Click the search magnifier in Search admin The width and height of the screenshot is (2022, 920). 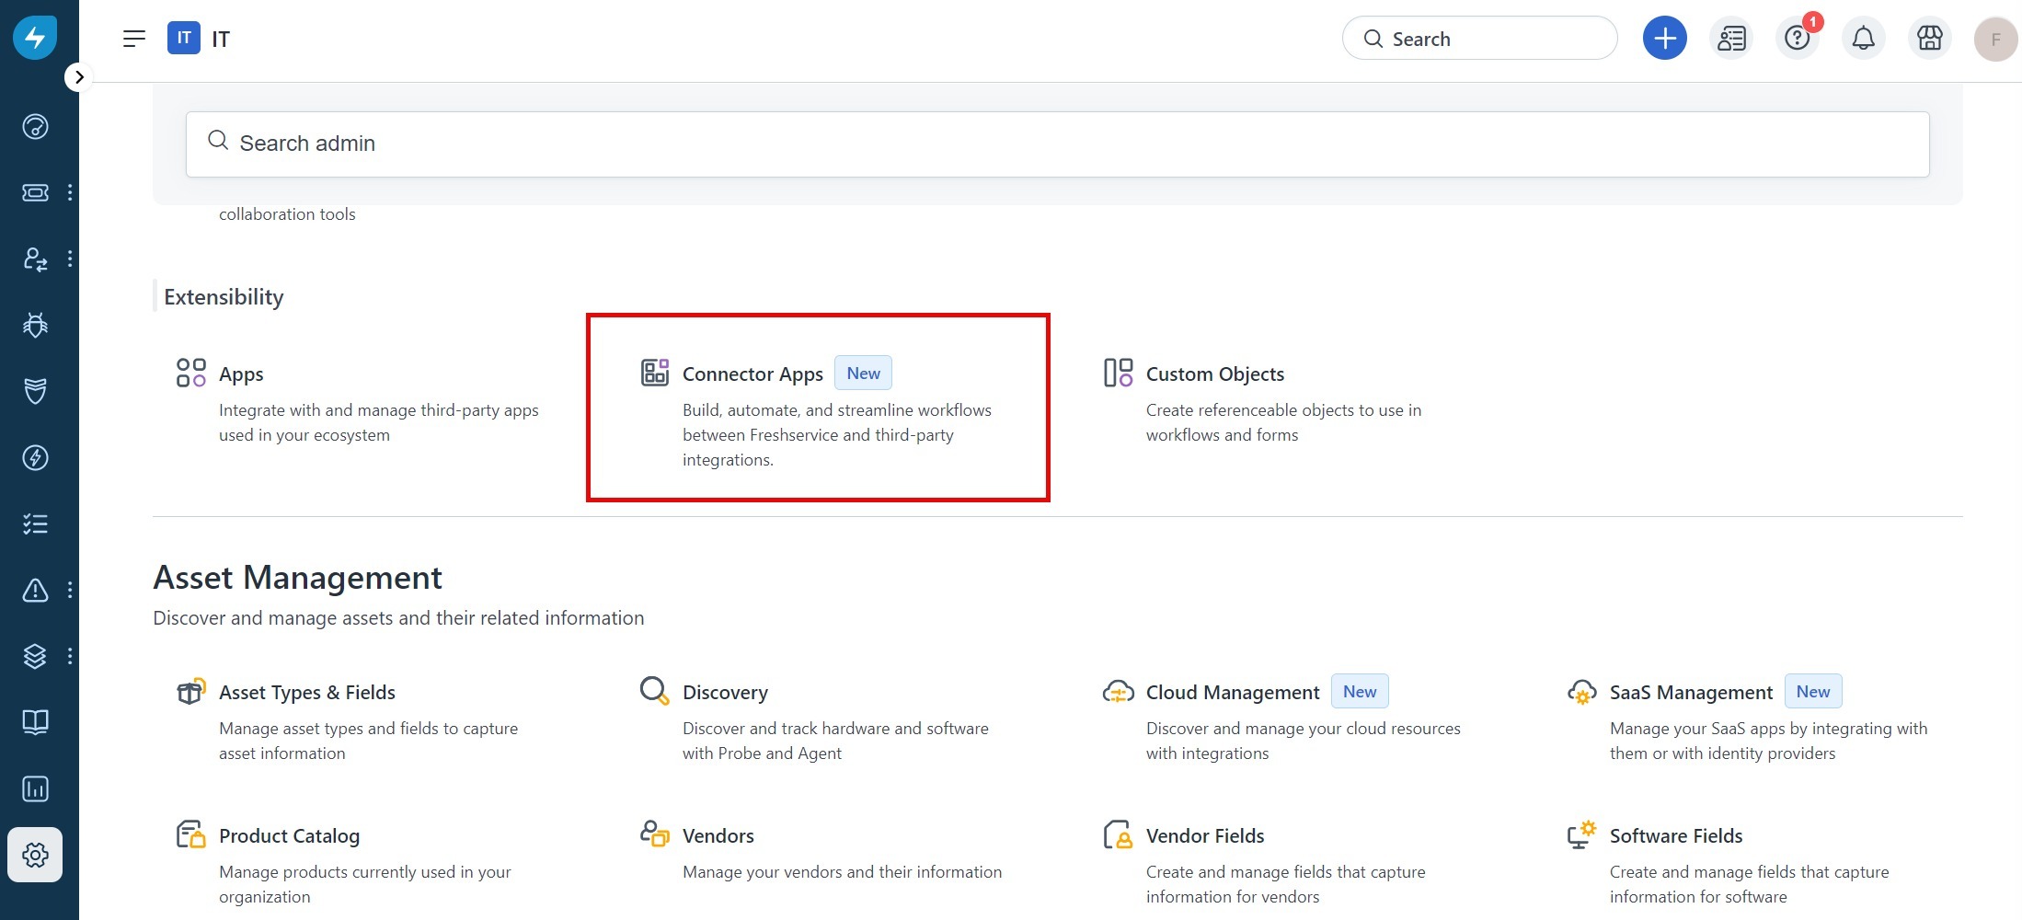(218, 141)
